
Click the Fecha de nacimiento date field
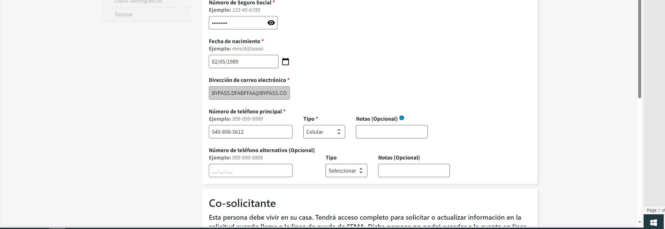243,62
